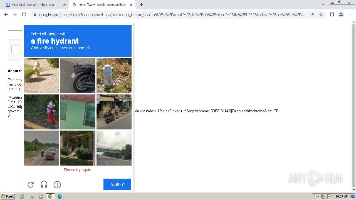Viewport: 356px width, 200px height.
Task: Click the 10:27 AM system clock
Action: tap(342, 196)
